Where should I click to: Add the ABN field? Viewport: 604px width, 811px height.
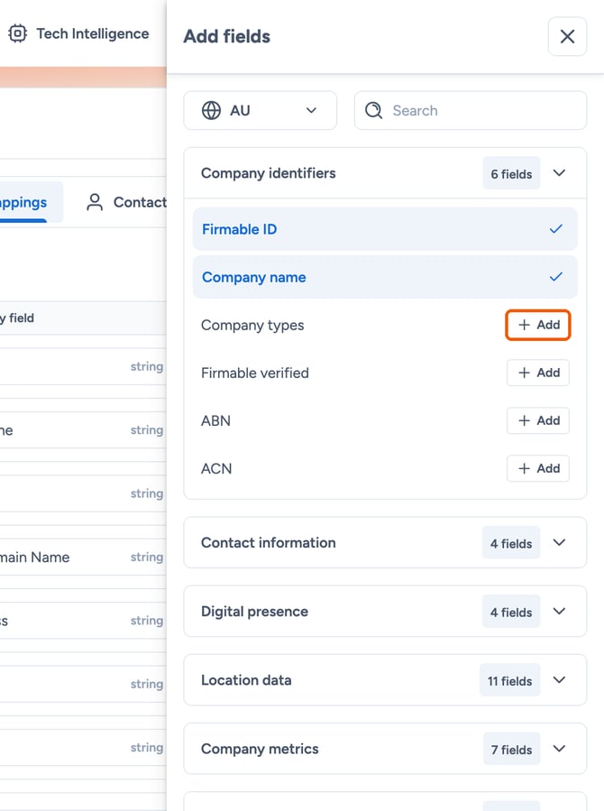coord(538,420)
